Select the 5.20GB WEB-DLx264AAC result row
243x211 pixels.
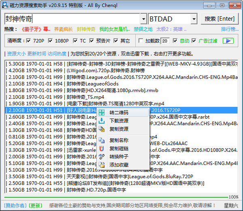tap(122, 143)
